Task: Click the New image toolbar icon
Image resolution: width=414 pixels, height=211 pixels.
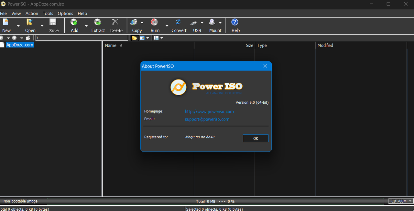Action: (x=6, y=22)
